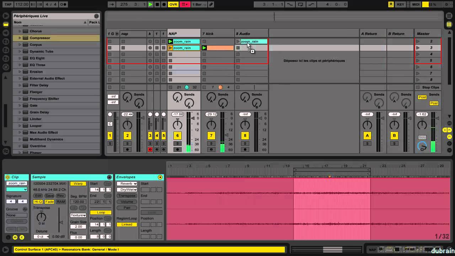The image size is (455, 256).
Task: Toggle Draw Mode pencil icon
Action: (x=211, y=4)
